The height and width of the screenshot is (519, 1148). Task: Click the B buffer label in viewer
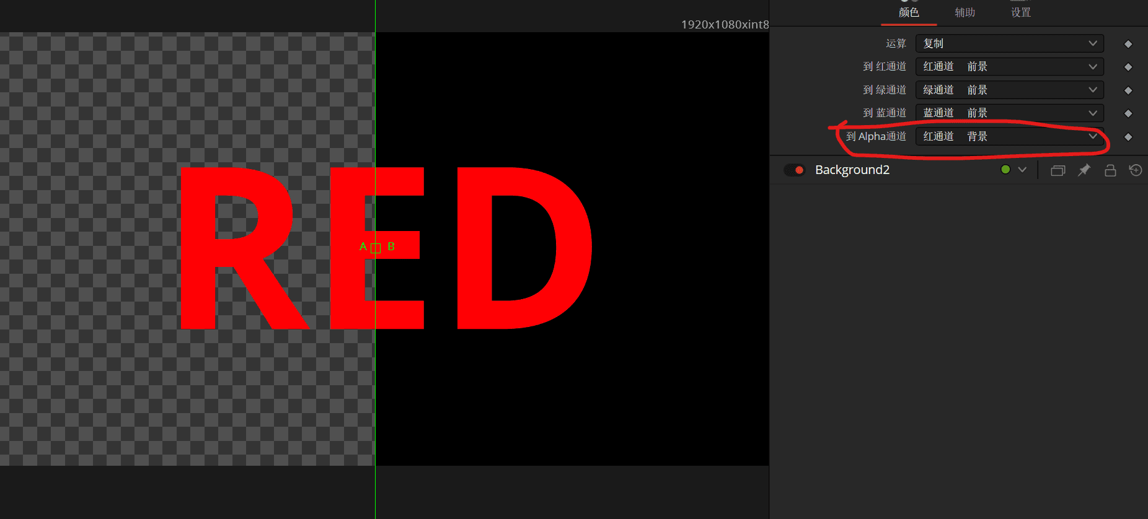coord(391,246)
